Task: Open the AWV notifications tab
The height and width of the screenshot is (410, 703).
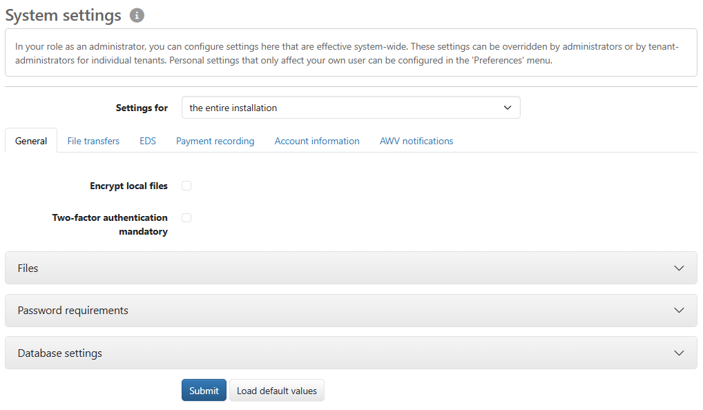Action: click(x=416, y=141)
